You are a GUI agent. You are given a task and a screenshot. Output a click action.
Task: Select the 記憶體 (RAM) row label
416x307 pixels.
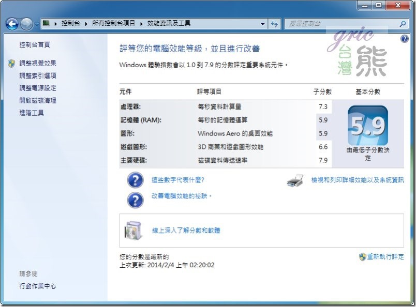click(x=141, y=120)
